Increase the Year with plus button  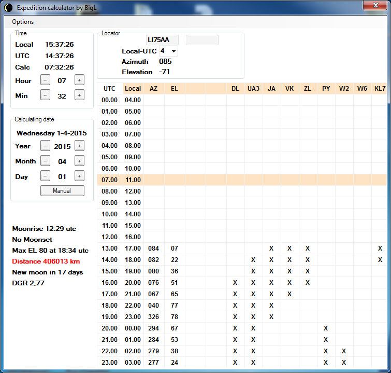79,146
